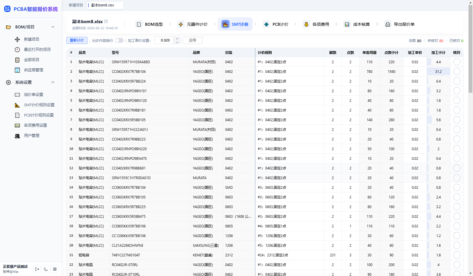Click the 系统设置 gear icon
This screenshot has height=276, width=473.
click(9, 82)
